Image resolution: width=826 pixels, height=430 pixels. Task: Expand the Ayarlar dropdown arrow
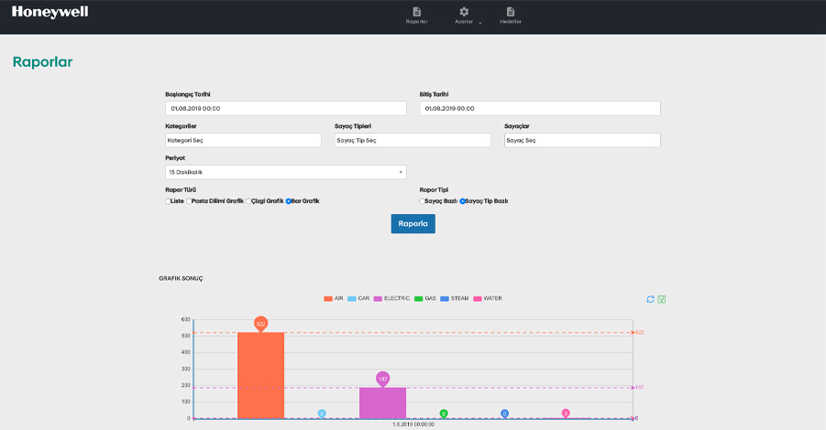(x=479, y=23)
